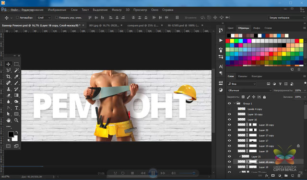The image size is (307, 180).
Task: Switch to the Каналы tab
Action: point(242,76)
